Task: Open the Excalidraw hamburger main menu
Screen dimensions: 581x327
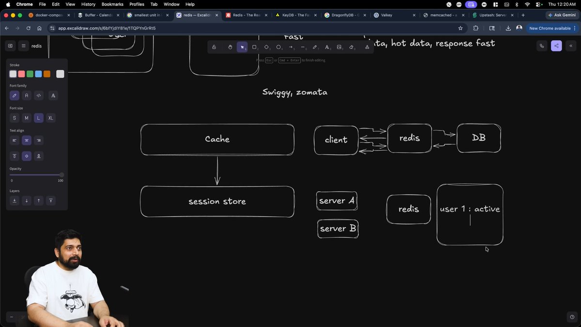Action: [23, 46]
